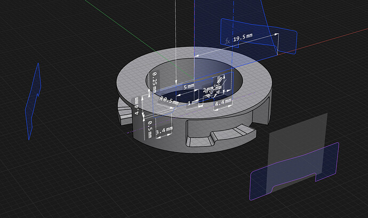Click the fx expression icon beside 19.5 mm

tap(227, 41)
